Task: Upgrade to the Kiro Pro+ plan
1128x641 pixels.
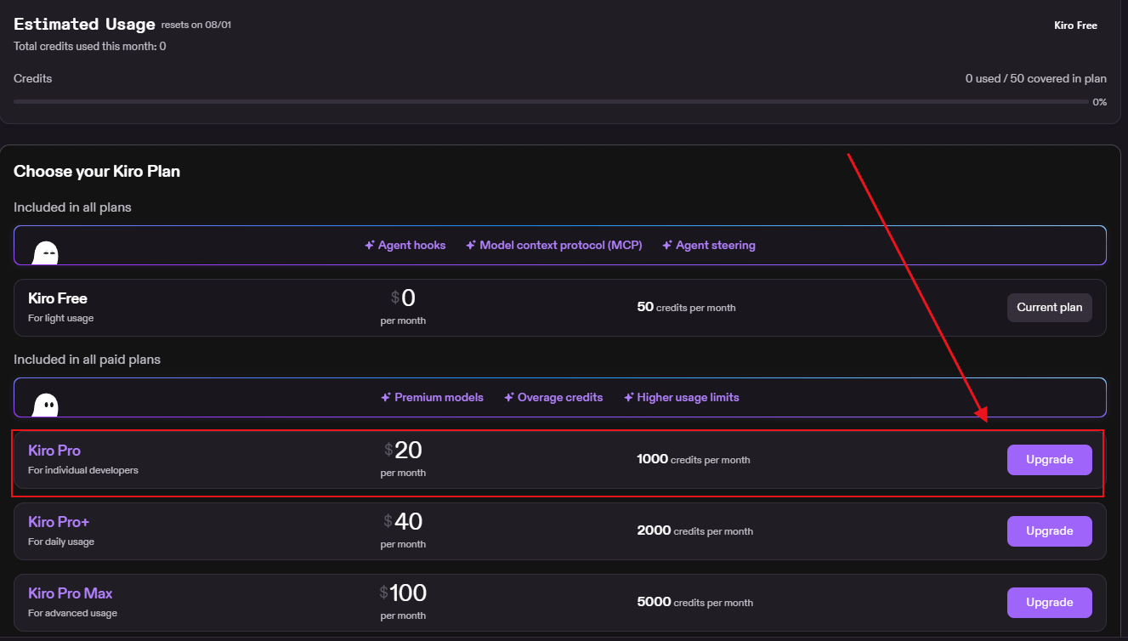Action: [1050, 531]
